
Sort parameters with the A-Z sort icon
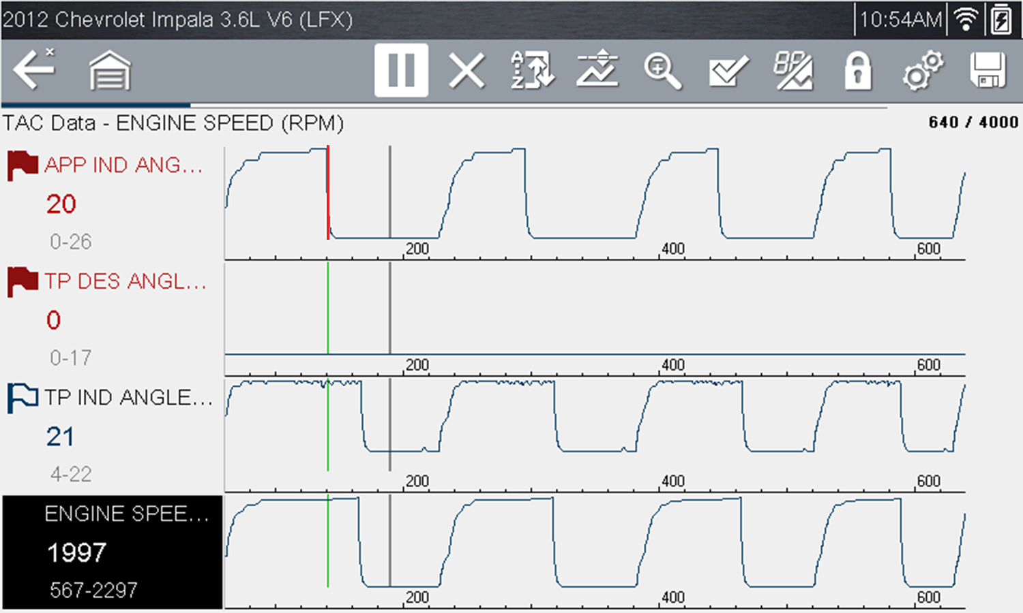tap(533, 70)
